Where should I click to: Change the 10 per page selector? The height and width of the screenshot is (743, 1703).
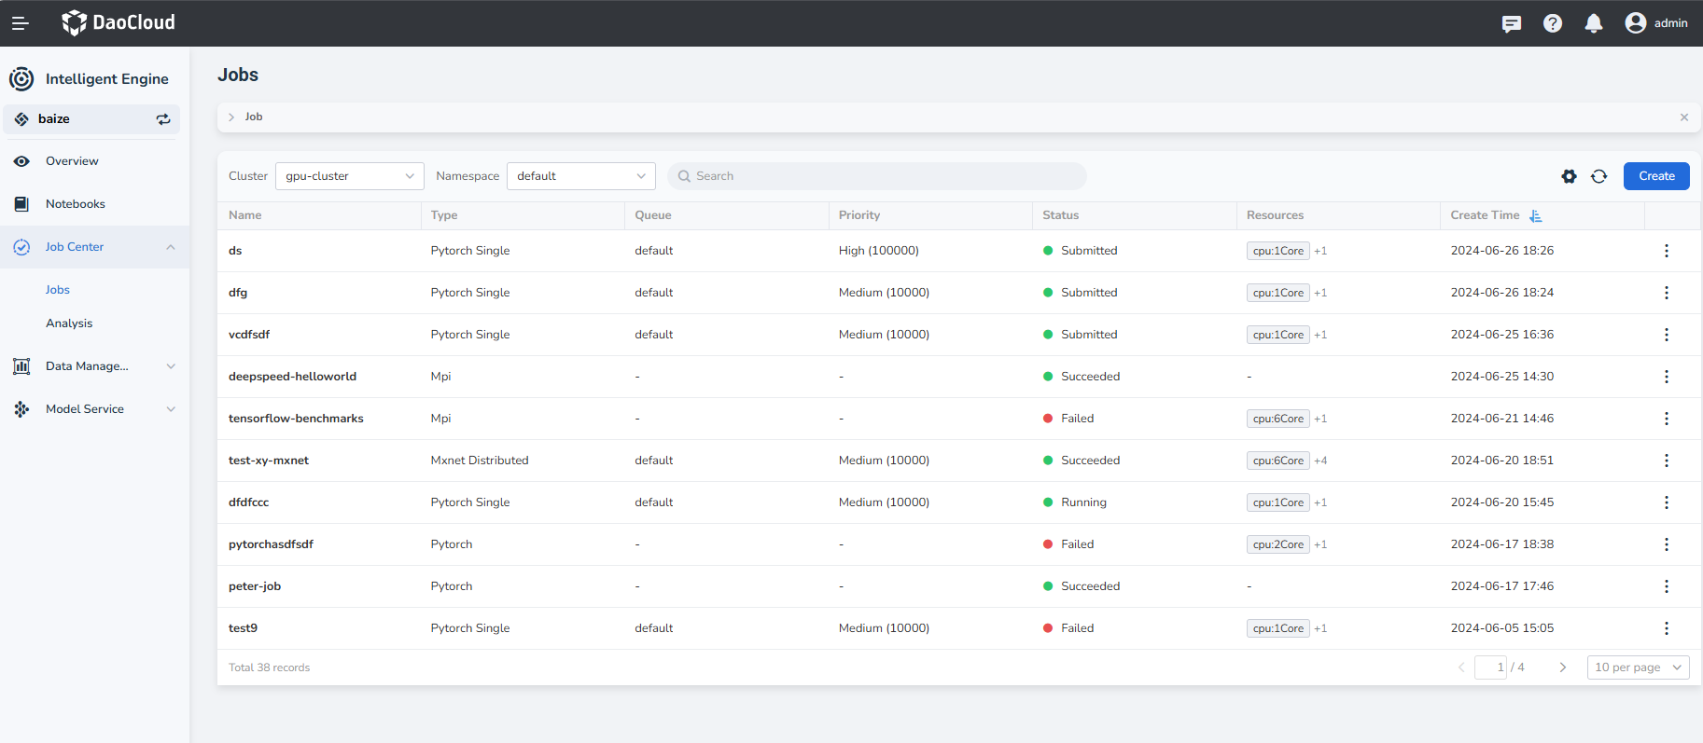coord(1637,667)
